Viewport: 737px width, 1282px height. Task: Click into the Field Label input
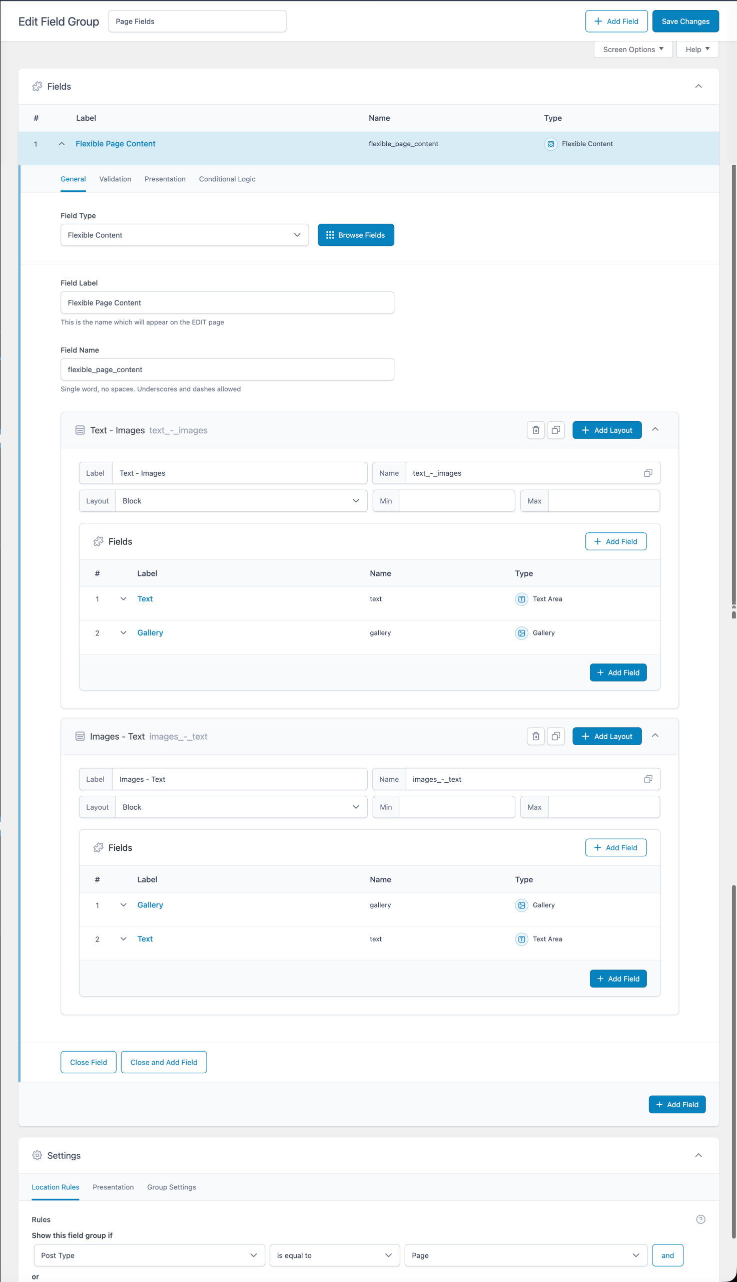click(x=227, y=302)
